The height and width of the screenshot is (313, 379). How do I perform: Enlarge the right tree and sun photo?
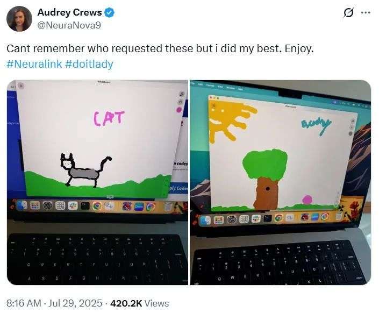click(281, 182)
